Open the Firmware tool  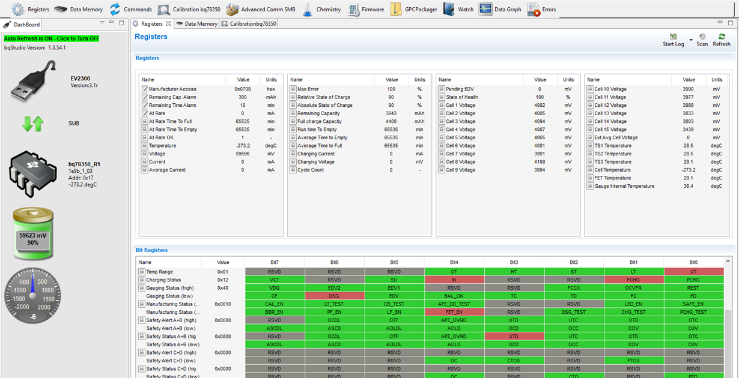click(366, 10)
